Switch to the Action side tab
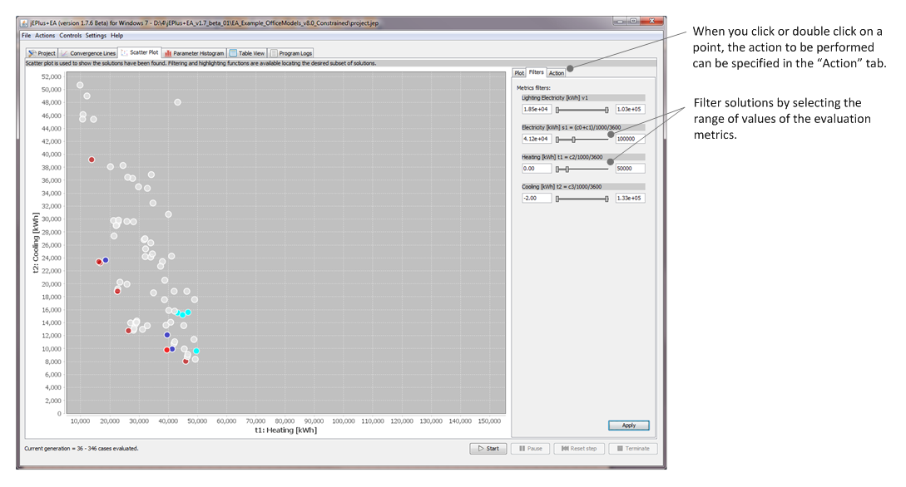906x487 pixels. [556, 73]
